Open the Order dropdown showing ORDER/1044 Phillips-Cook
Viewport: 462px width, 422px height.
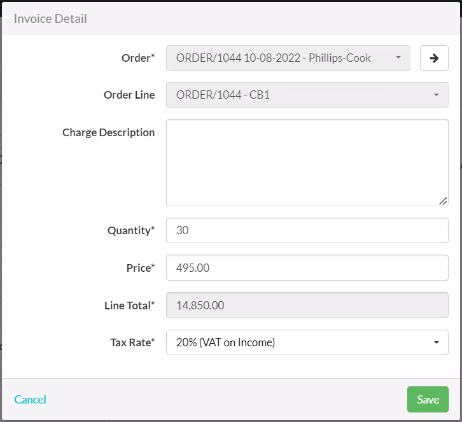288,58
